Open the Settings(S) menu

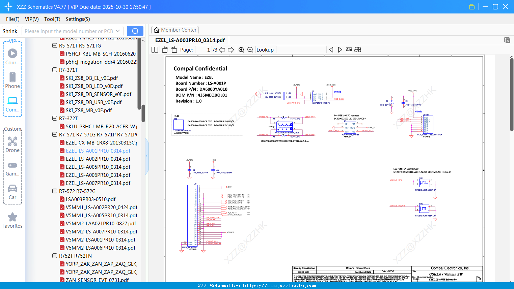(x=78, y=19)
